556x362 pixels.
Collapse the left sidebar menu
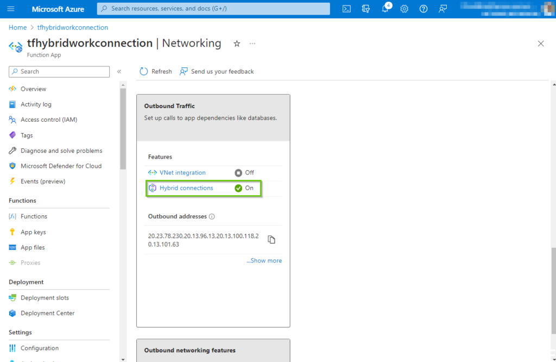point(119,71)
